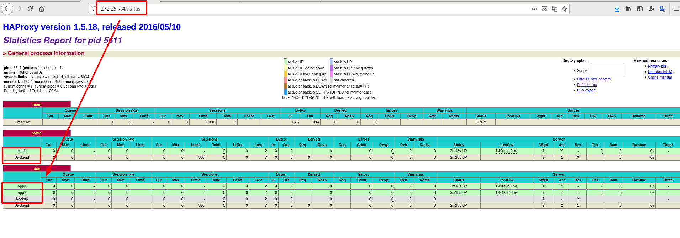Select the 'static' server row label
The width and height of the screenshot is (680, 238).
point(22,151)
